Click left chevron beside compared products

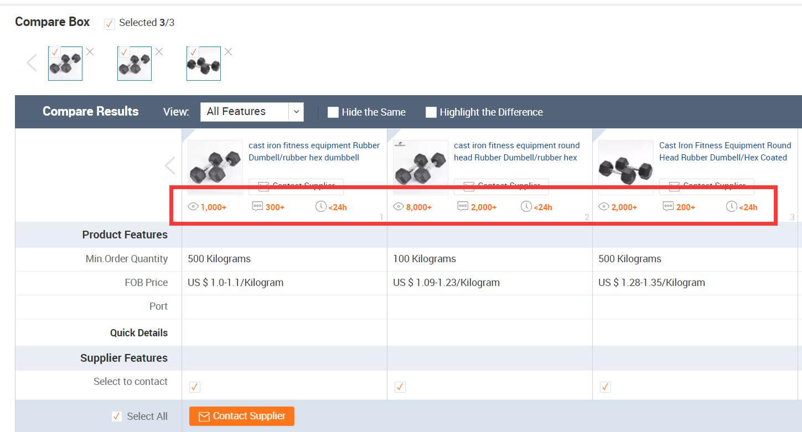point(170,165)
